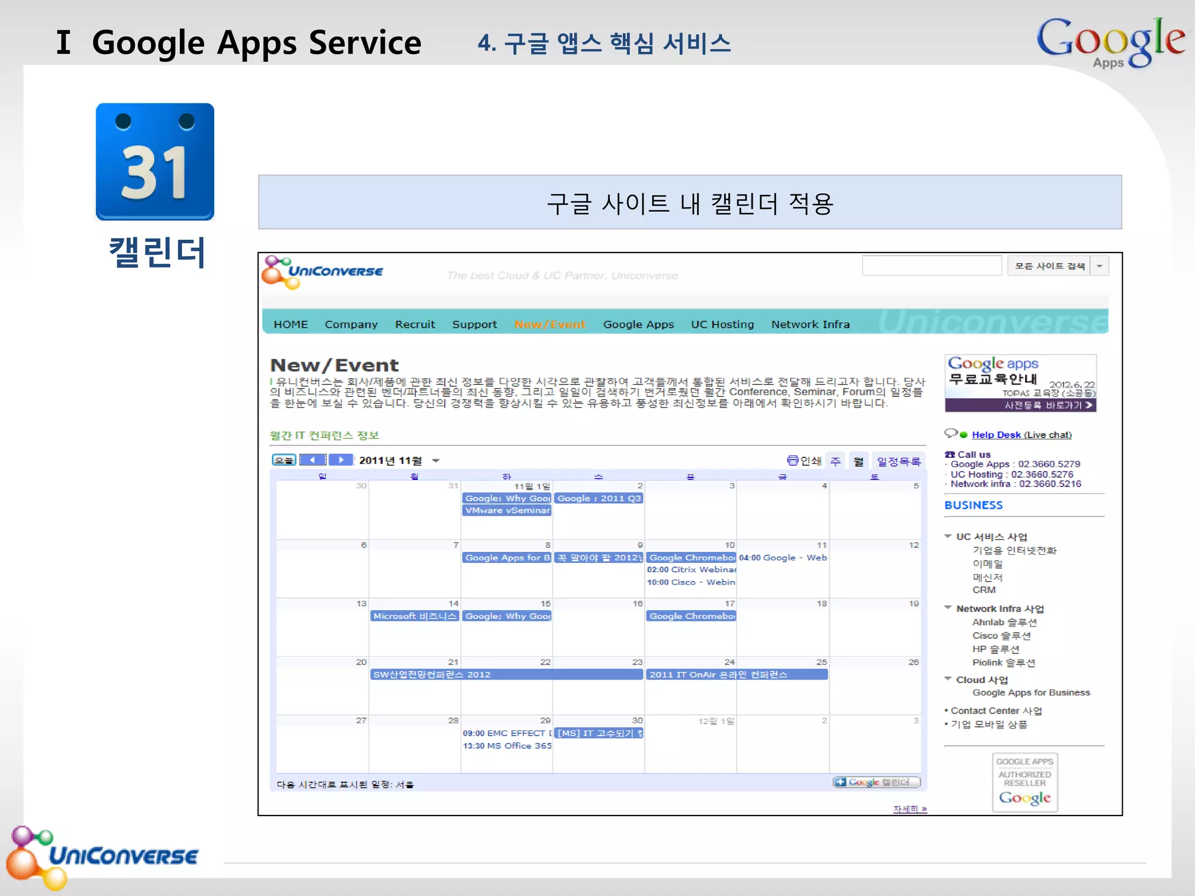Collapse the UC 서비스 사업 section
Image resolution: width=1195 pixels, height=896 pixels.
click(x=948, y=536)
